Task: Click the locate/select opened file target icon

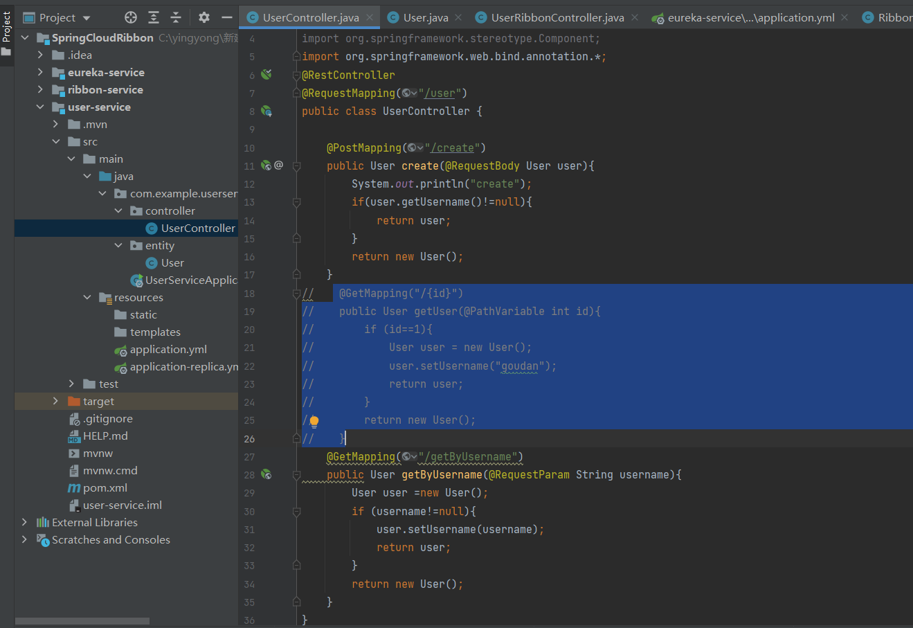Action: pos(131,17)
